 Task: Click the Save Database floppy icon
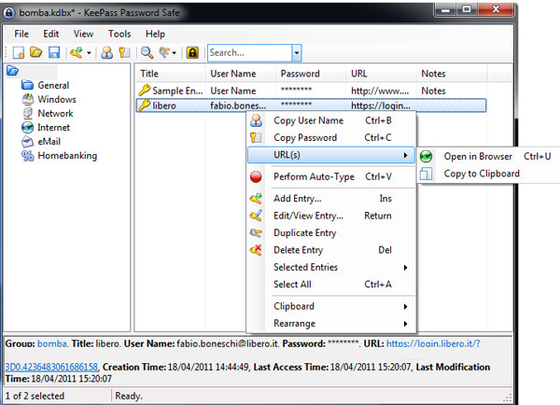point(54,53)
